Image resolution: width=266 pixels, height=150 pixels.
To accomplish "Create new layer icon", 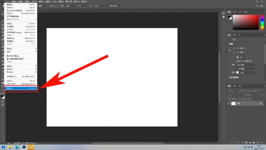I will coord(258,142).
